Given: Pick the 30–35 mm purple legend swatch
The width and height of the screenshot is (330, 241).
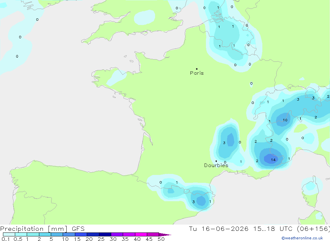Looking at the screenshot, I should coord(117,234).
